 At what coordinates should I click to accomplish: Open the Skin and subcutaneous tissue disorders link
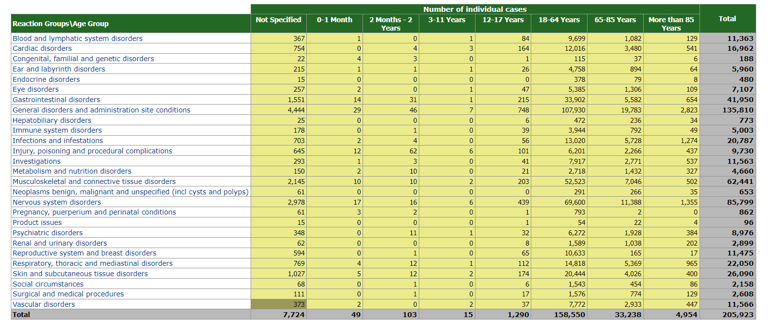click(80, 274)
